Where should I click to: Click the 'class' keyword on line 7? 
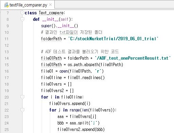point(31,13)
